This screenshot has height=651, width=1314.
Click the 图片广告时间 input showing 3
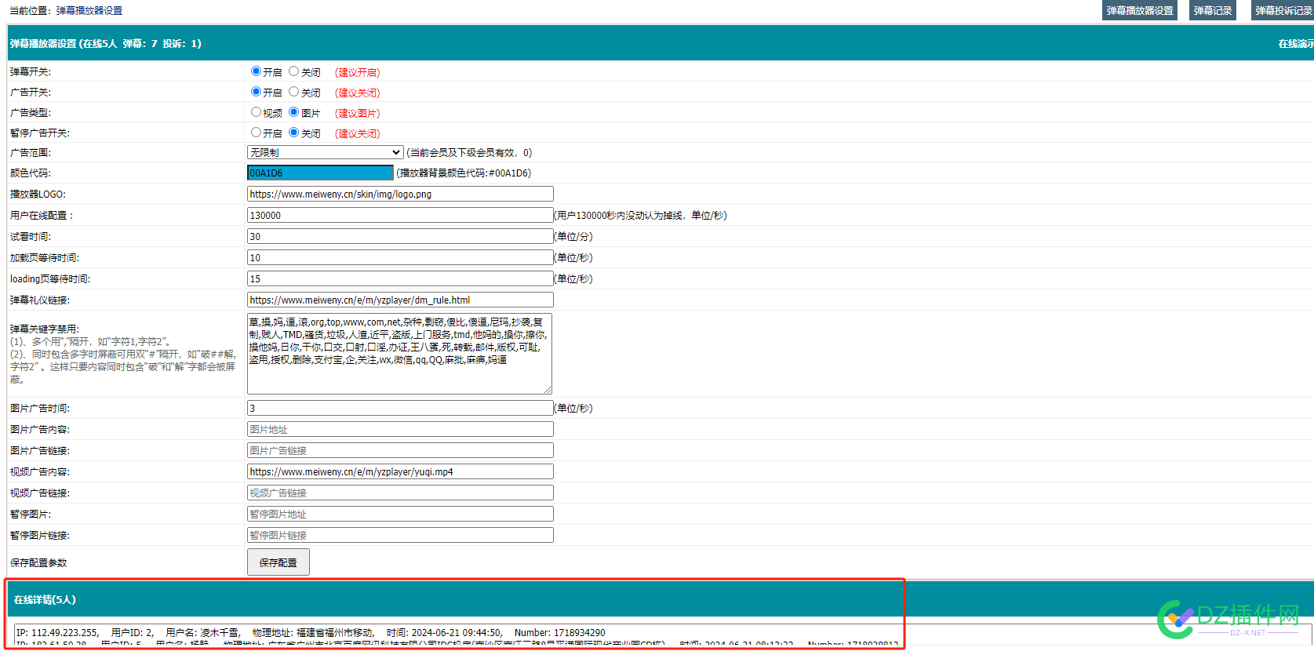(x=400, y=408)
